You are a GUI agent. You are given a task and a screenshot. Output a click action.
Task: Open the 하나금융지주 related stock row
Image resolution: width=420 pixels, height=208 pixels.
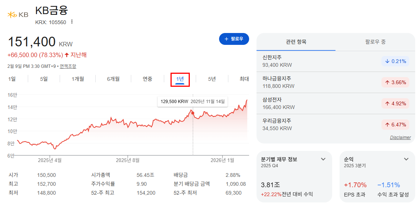[x=335, y=82]
